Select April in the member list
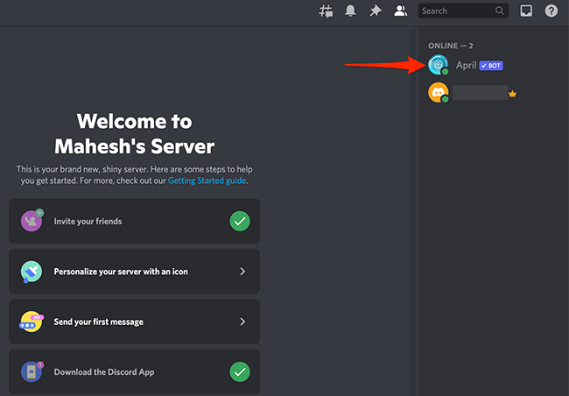Image resolution: width=569 pixels, height=396 pixels. click(466, 66)
